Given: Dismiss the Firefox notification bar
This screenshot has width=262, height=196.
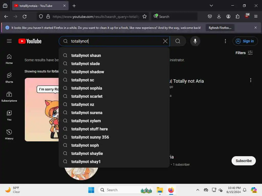Looking at the screenshot, I should pos(256,28).
